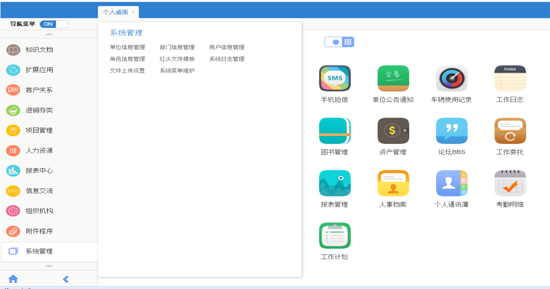The image size is (550, 289).
Task: Click the 工作计划 label text
Action: pyautogui.click(x=334, y=257)
